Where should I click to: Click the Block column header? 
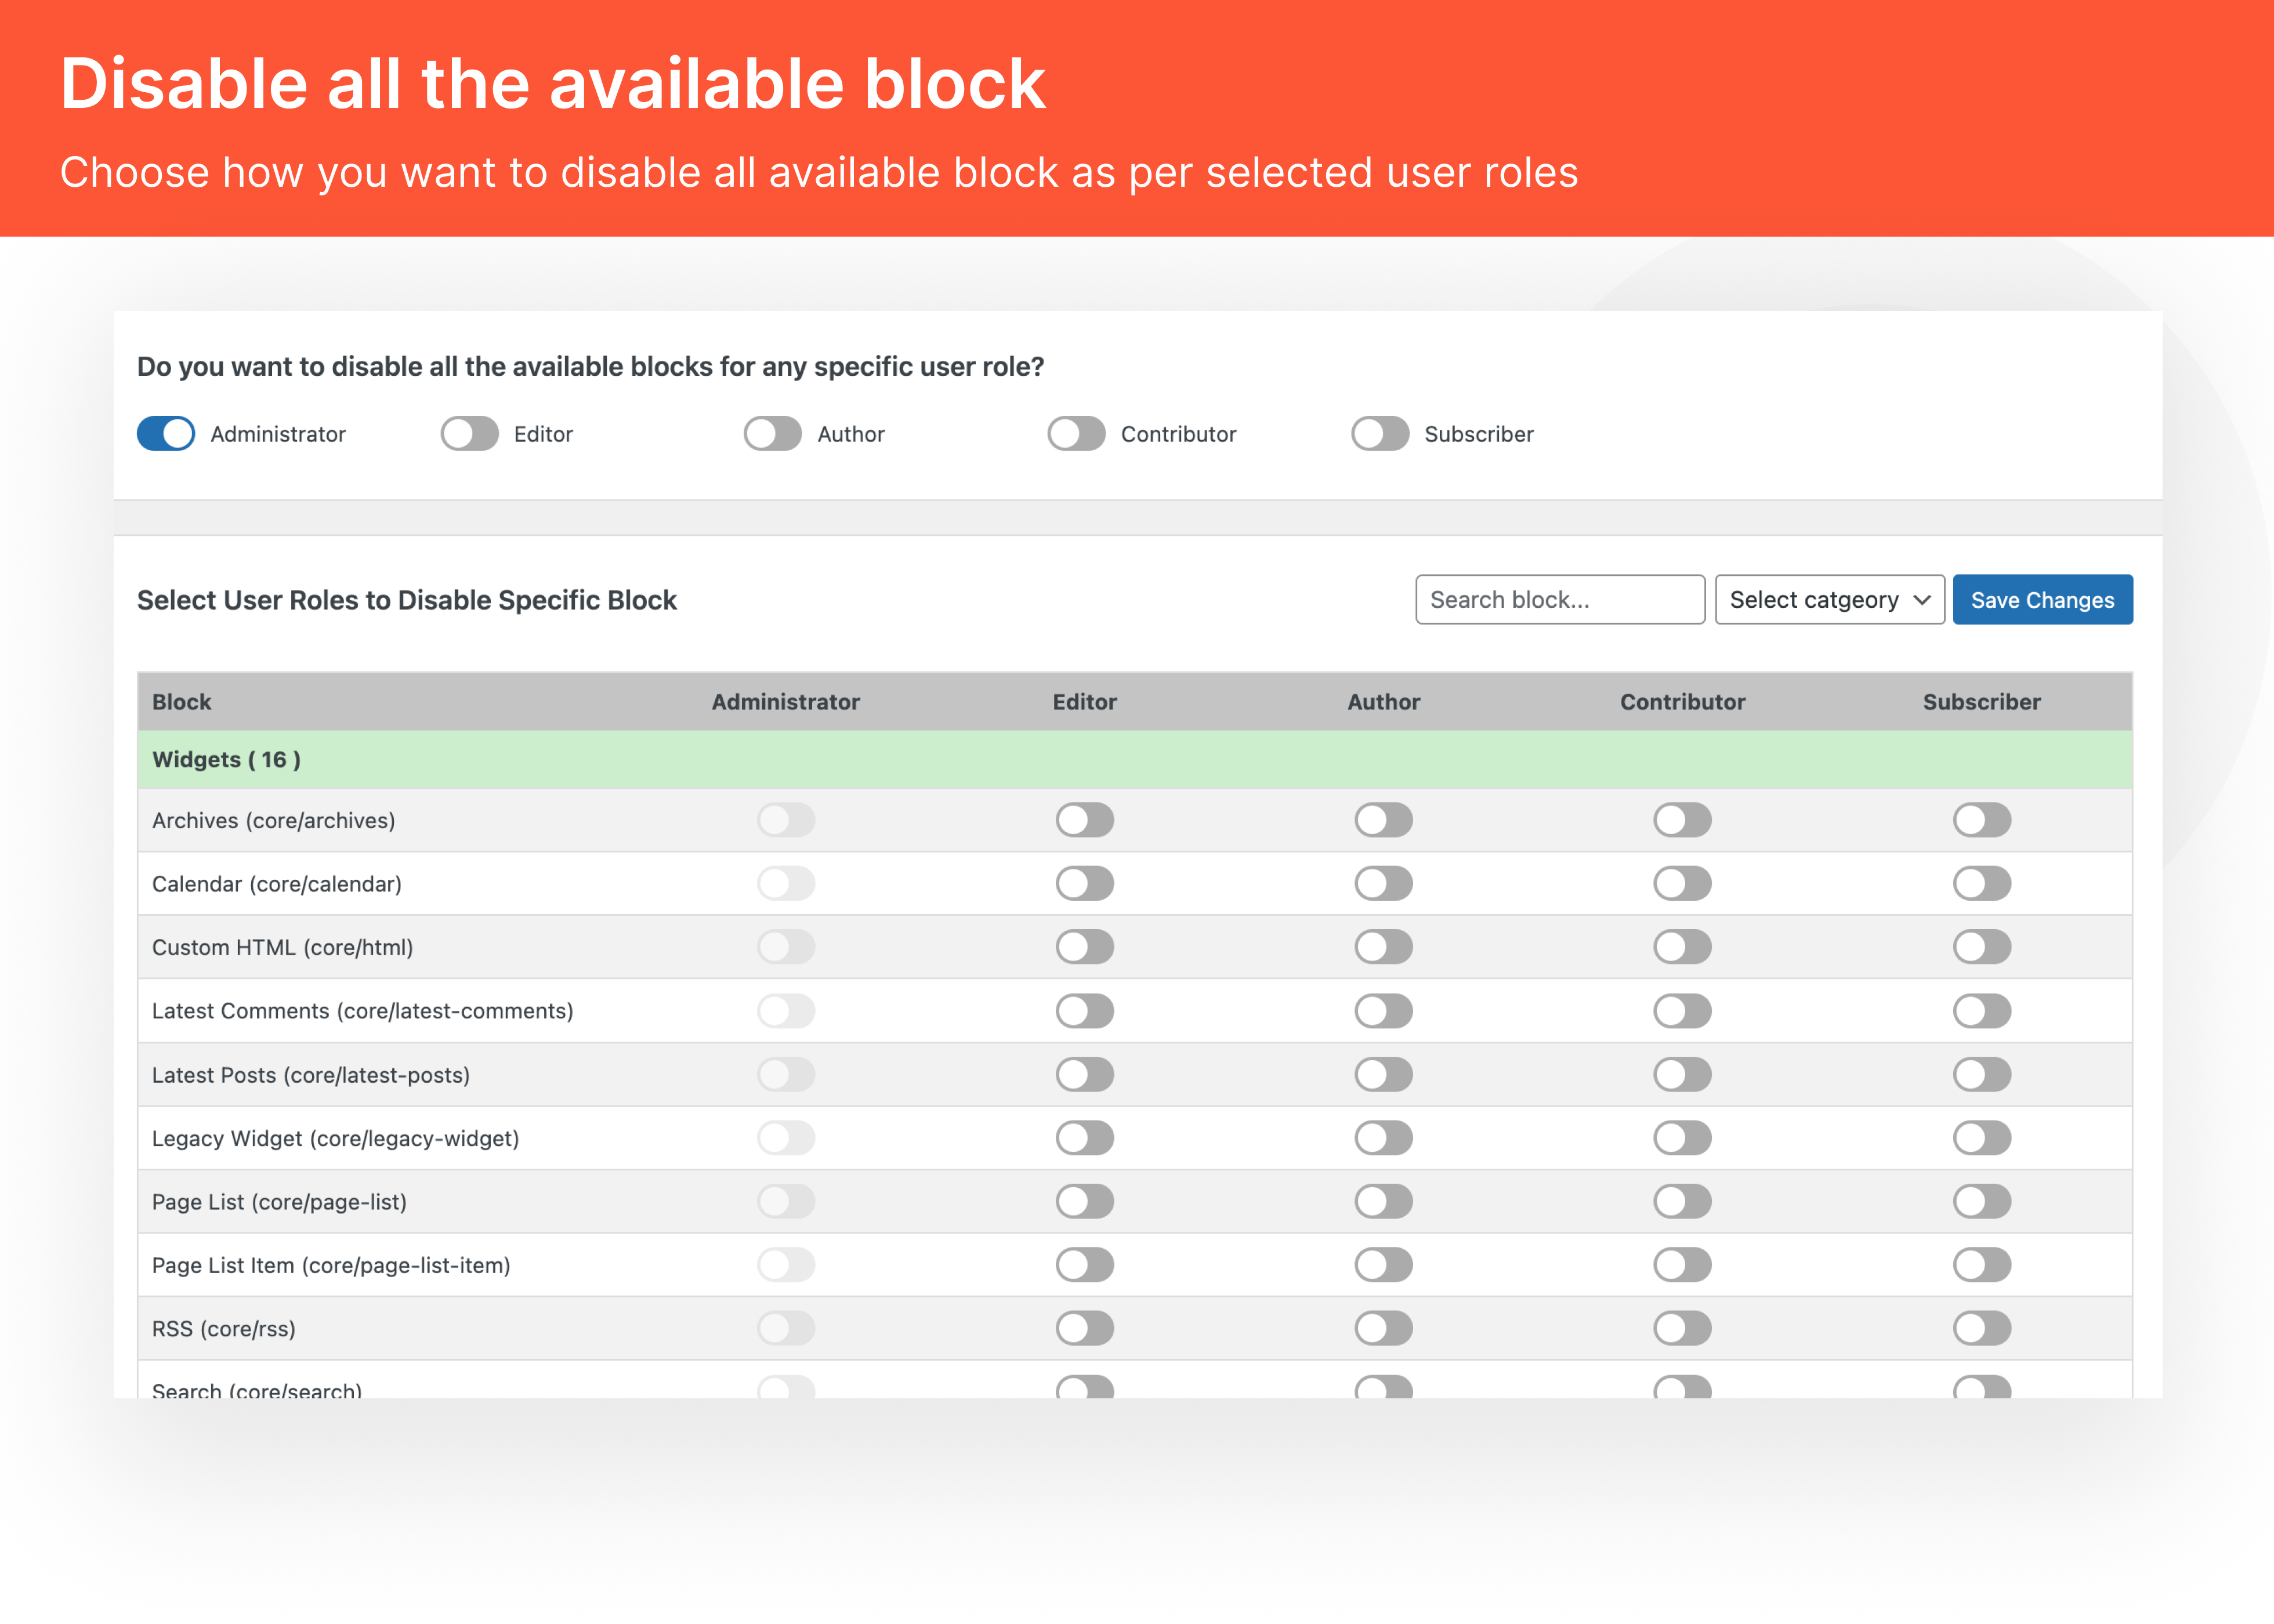click(x=182, y=702)
